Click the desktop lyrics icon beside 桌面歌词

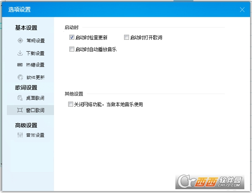pos(20,98)
